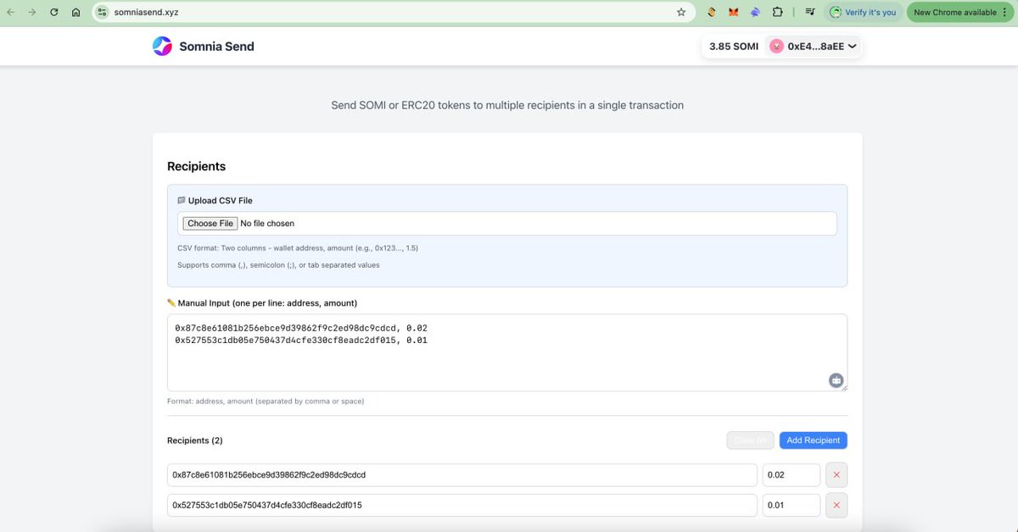Edit the second recipient address field

point(461,506)
